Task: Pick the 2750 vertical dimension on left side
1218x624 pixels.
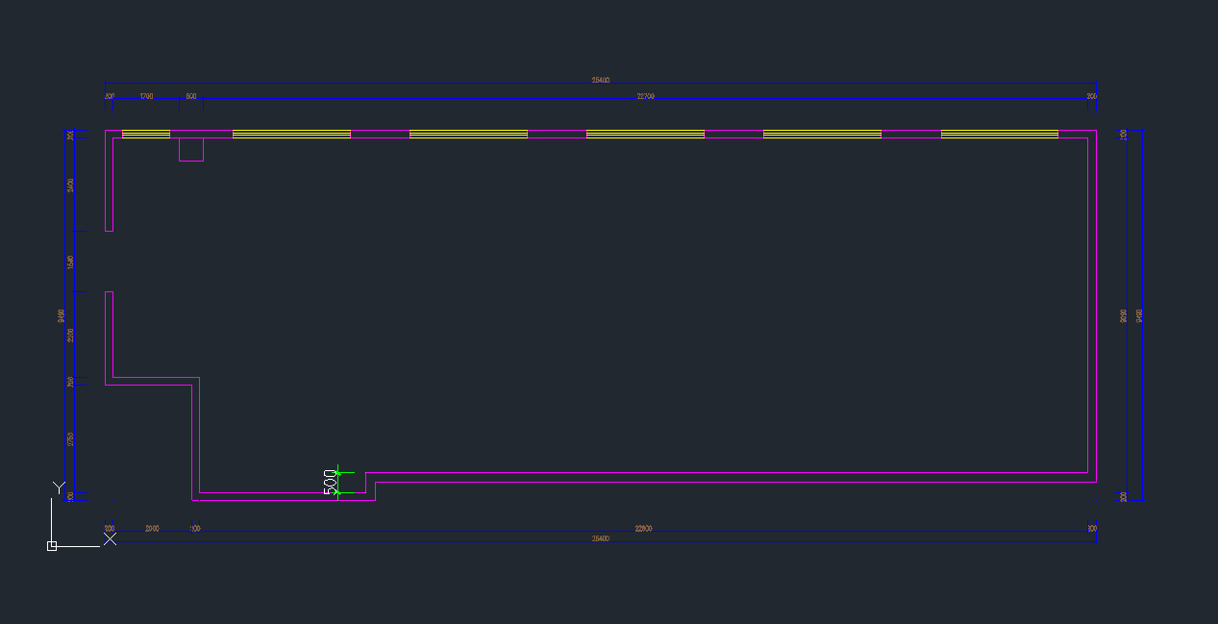Action: click(x=70, y=438)
